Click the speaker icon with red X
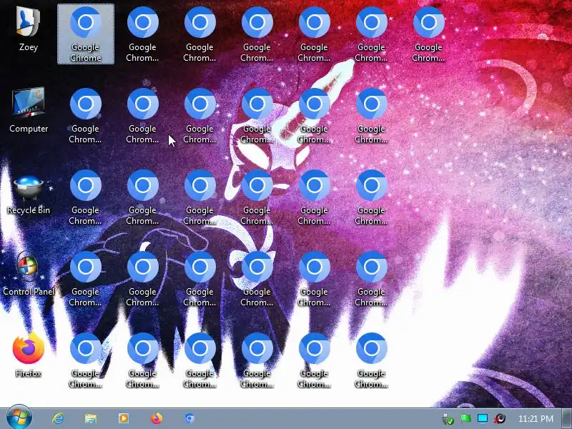 click(x=500, y=418)
